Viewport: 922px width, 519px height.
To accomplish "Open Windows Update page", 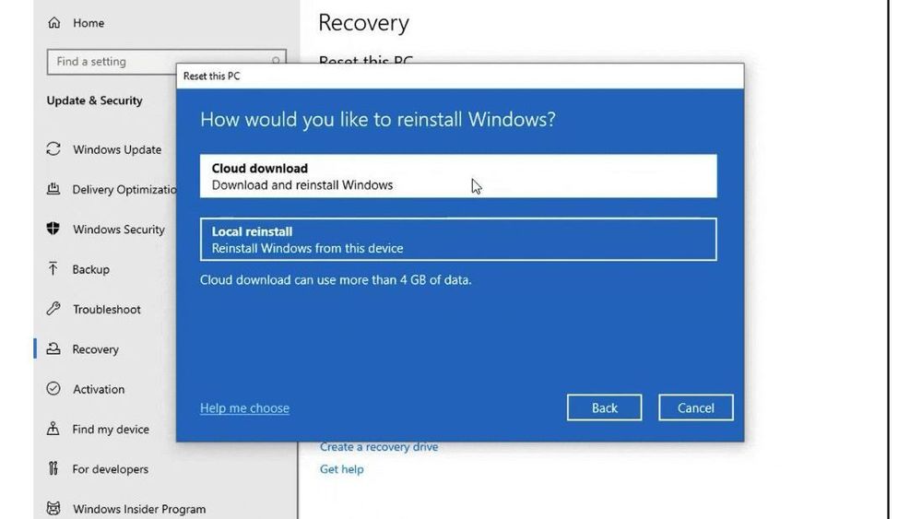I will [x=117, y=150].
